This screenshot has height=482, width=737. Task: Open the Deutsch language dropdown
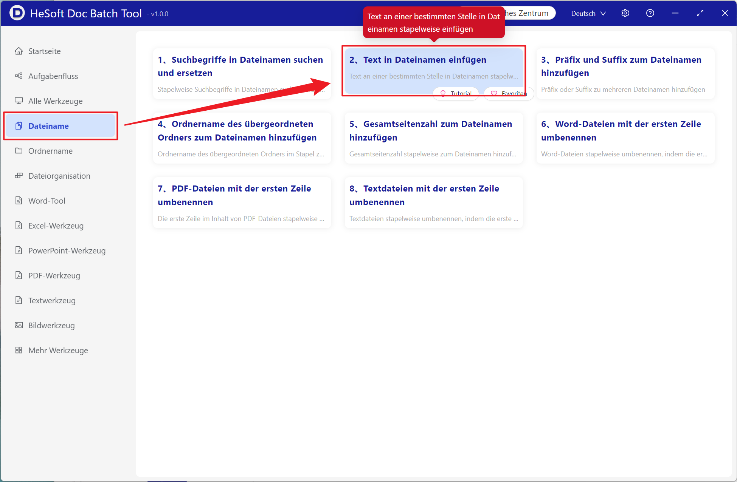(x=588, y=13)
